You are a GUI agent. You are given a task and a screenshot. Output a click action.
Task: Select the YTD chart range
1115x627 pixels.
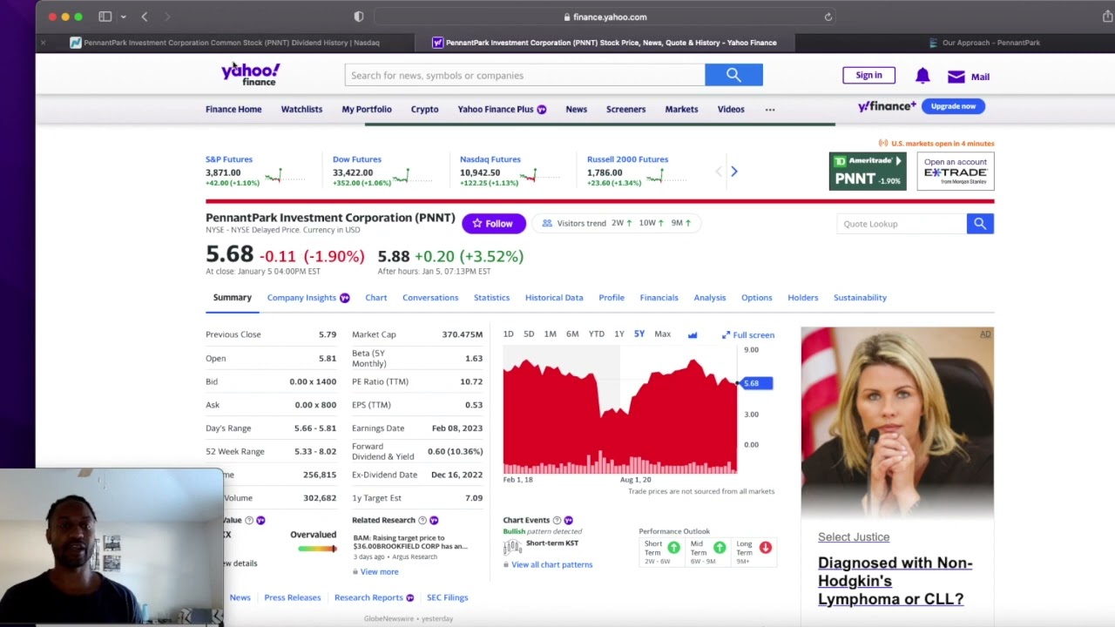pos(596,334)
